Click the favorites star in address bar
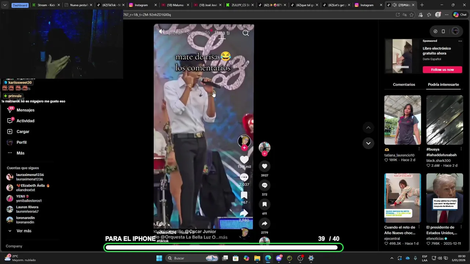Viewport: 470px width, 264px height. [411, 15]
